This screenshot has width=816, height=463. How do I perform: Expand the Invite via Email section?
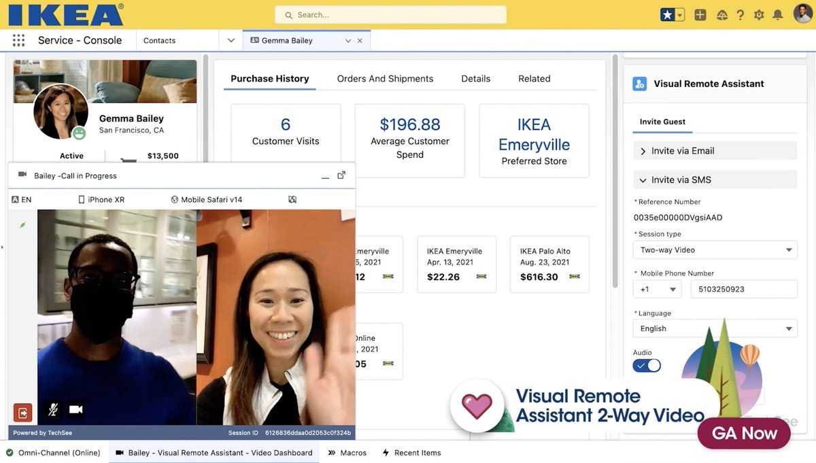(715, 151)
